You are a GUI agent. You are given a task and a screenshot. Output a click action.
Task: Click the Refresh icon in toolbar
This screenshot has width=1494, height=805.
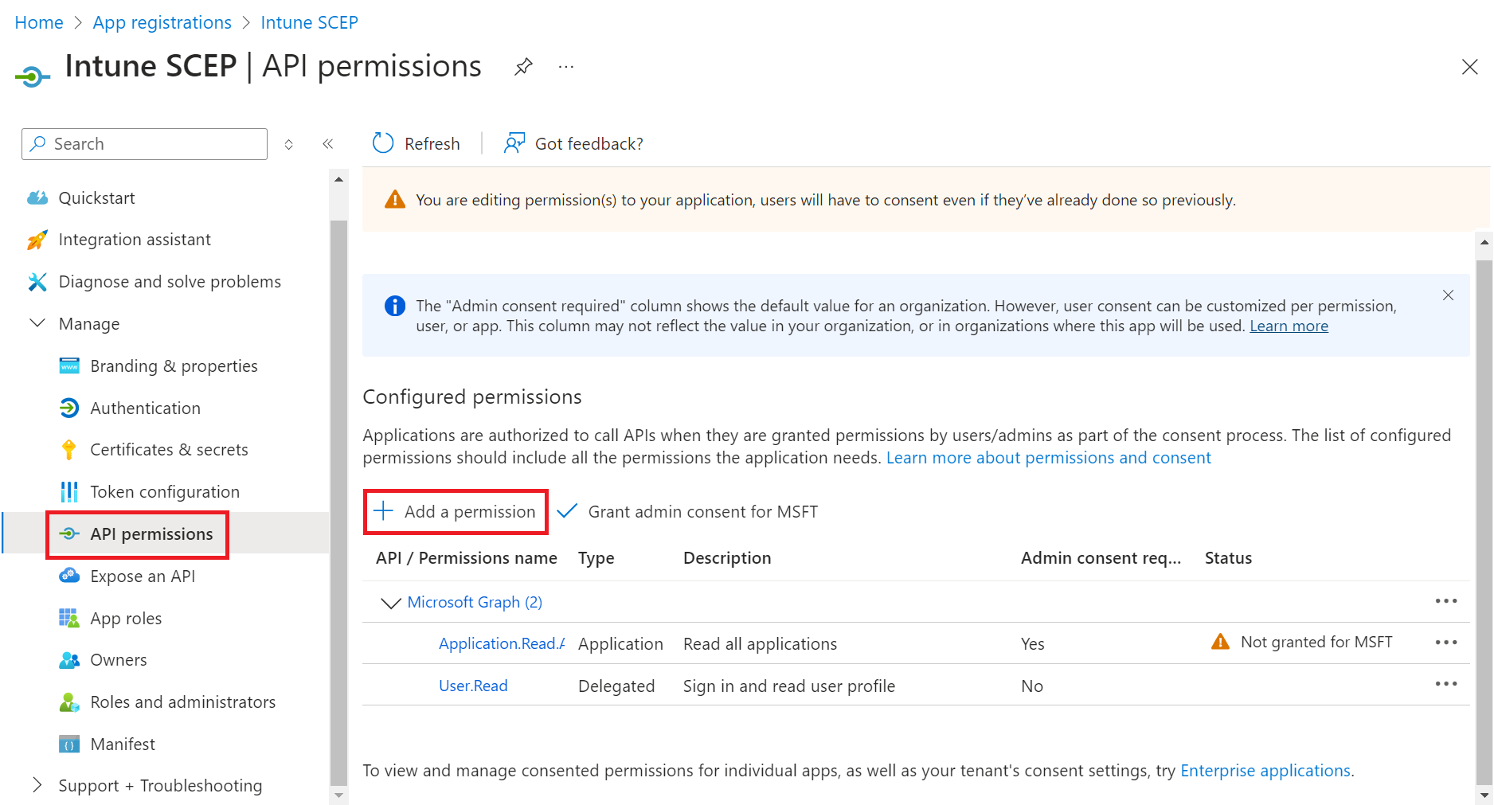(384, 143)
